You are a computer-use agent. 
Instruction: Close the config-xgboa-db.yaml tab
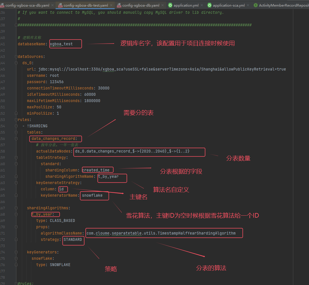pos(163,5)
